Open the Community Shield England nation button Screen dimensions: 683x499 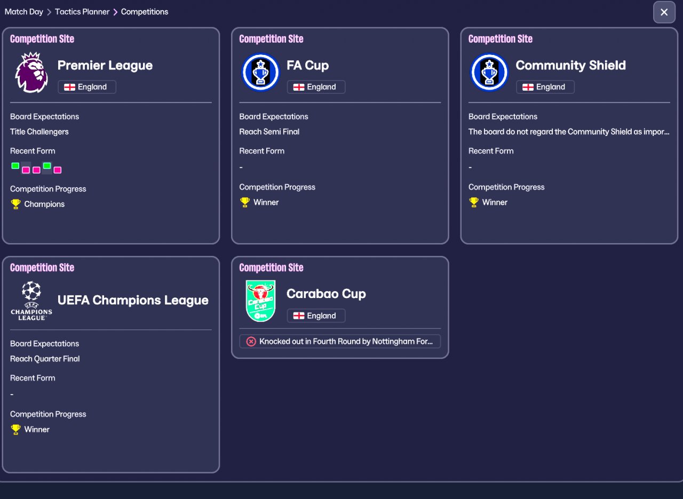(545, 87)
